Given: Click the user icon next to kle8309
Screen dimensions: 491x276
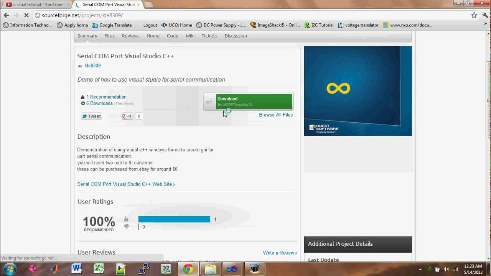Looking at the screenshot, I should pos(80,66).
